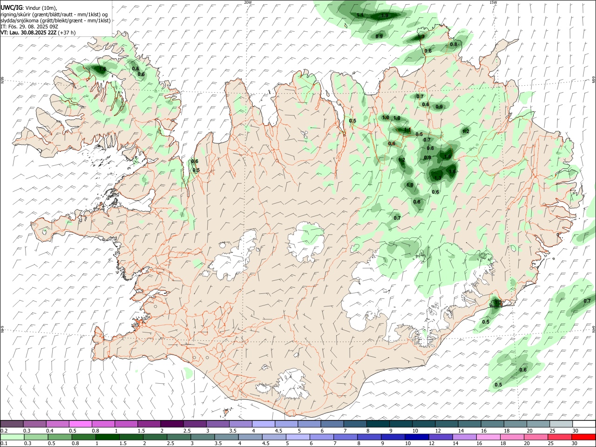Select the darkest green 1–1.5 swatch, lower scale
Screen dimensions: 596x447
click(x=108, y=437)
